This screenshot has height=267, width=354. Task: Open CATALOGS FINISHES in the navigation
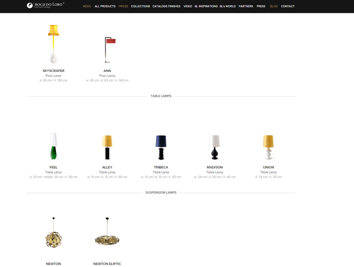[x=166, y=6]
